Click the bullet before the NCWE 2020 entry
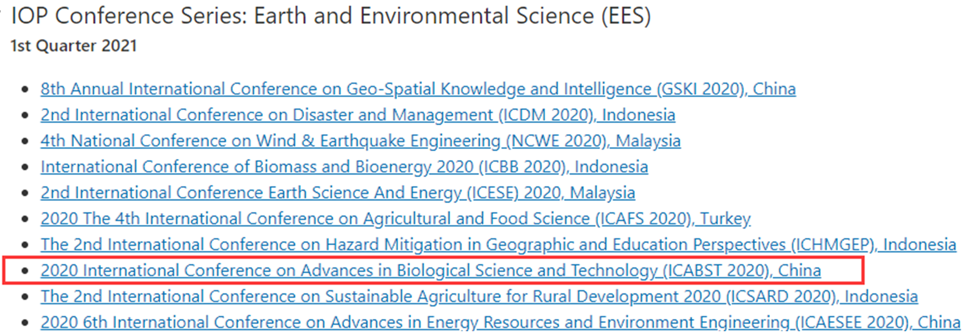 coord(24,142)
